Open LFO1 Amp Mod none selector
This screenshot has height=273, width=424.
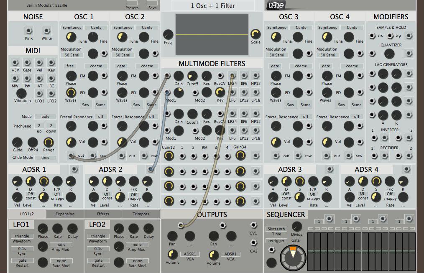tap(61, 244)
